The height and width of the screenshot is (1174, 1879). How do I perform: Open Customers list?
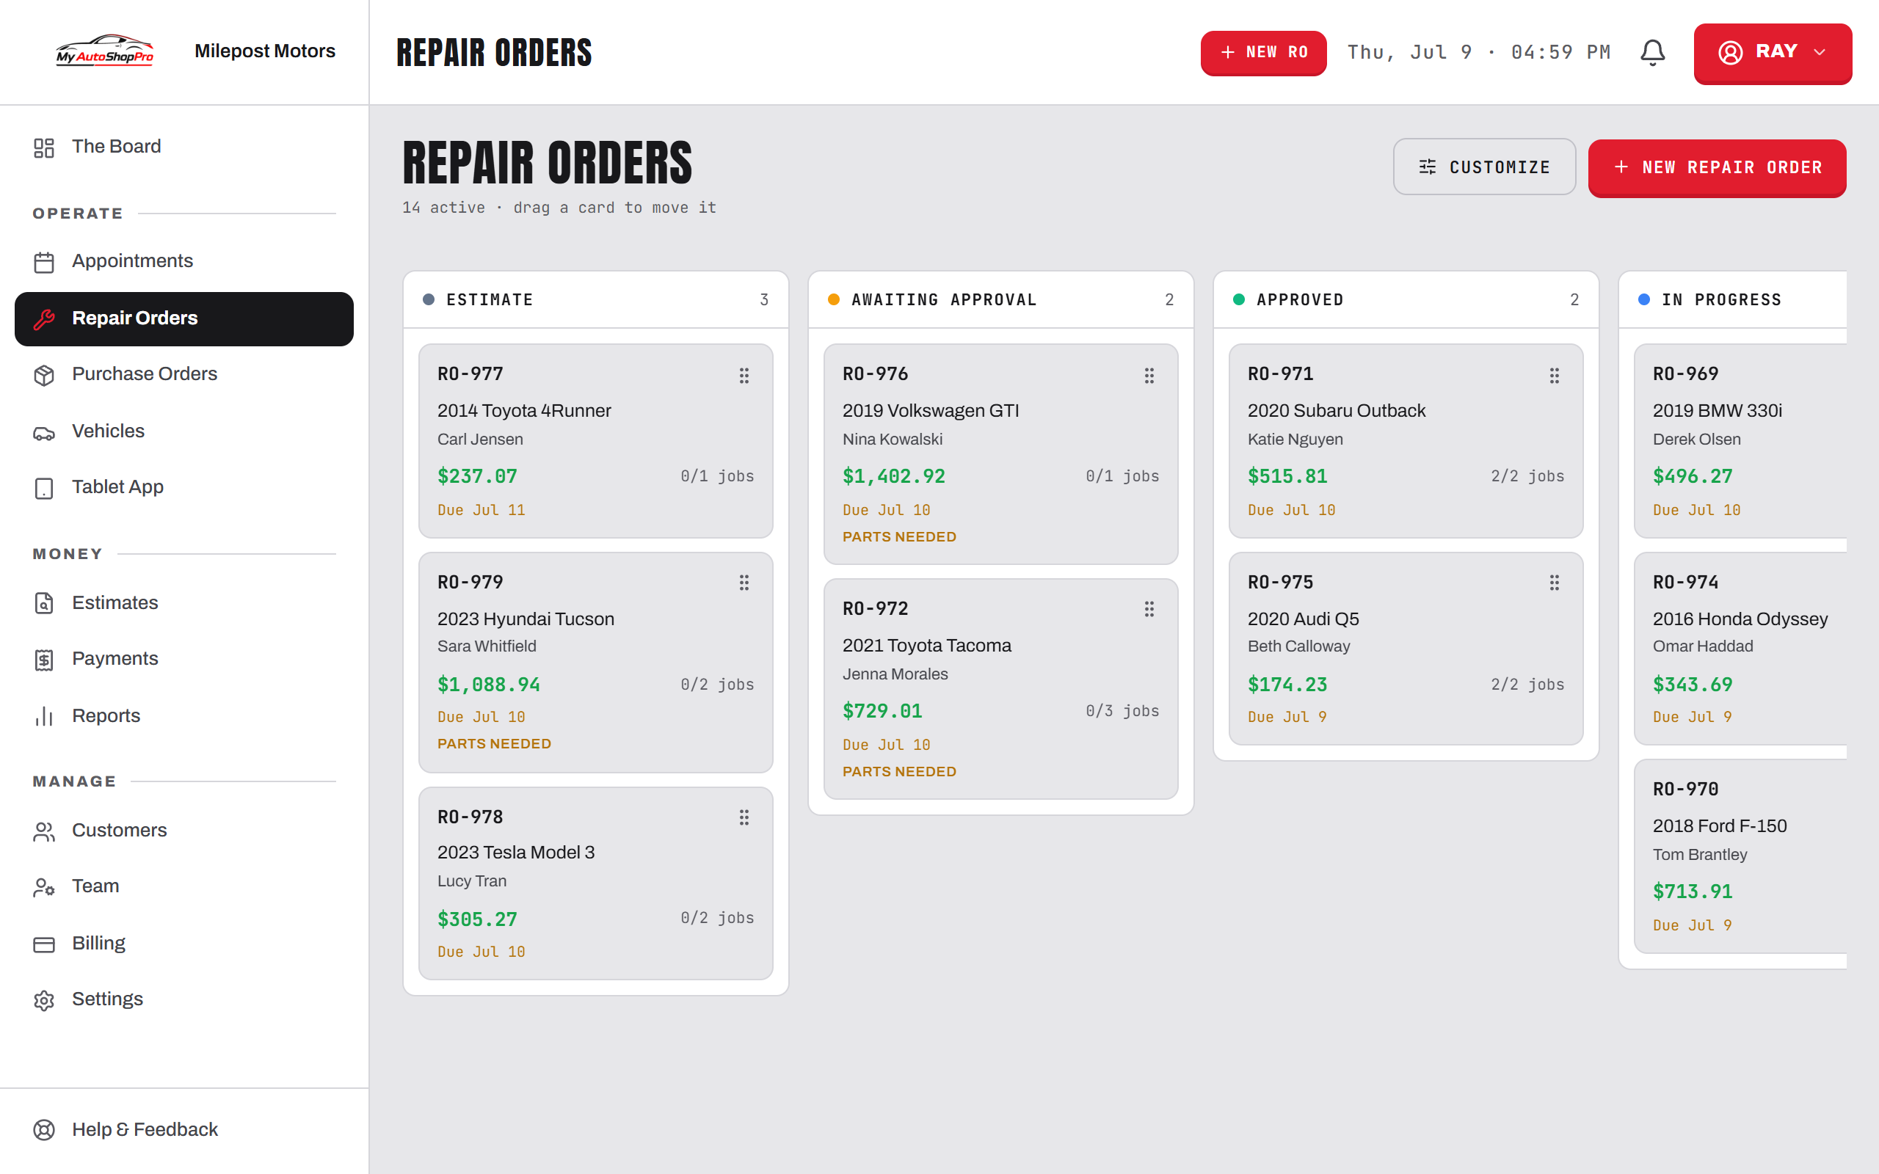point(184,830)
